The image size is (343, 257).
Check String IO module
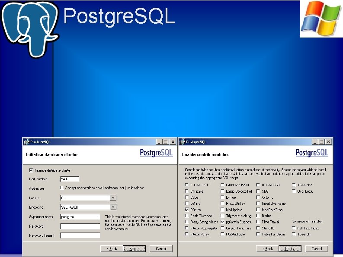pos(258,228)
